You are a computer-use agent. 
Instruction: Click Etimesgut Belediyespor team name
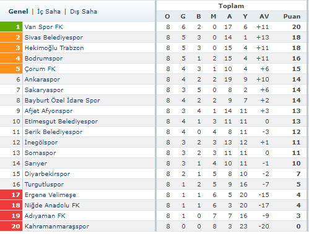coord(61,121)
